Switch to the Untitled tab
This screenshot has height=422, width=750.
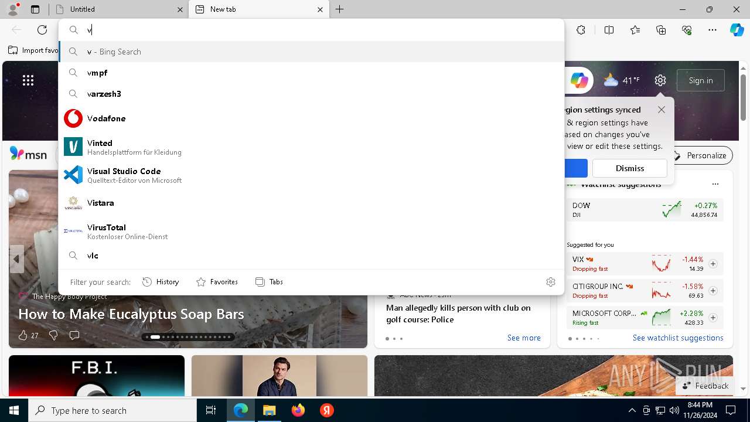click(x=117, y=9)
